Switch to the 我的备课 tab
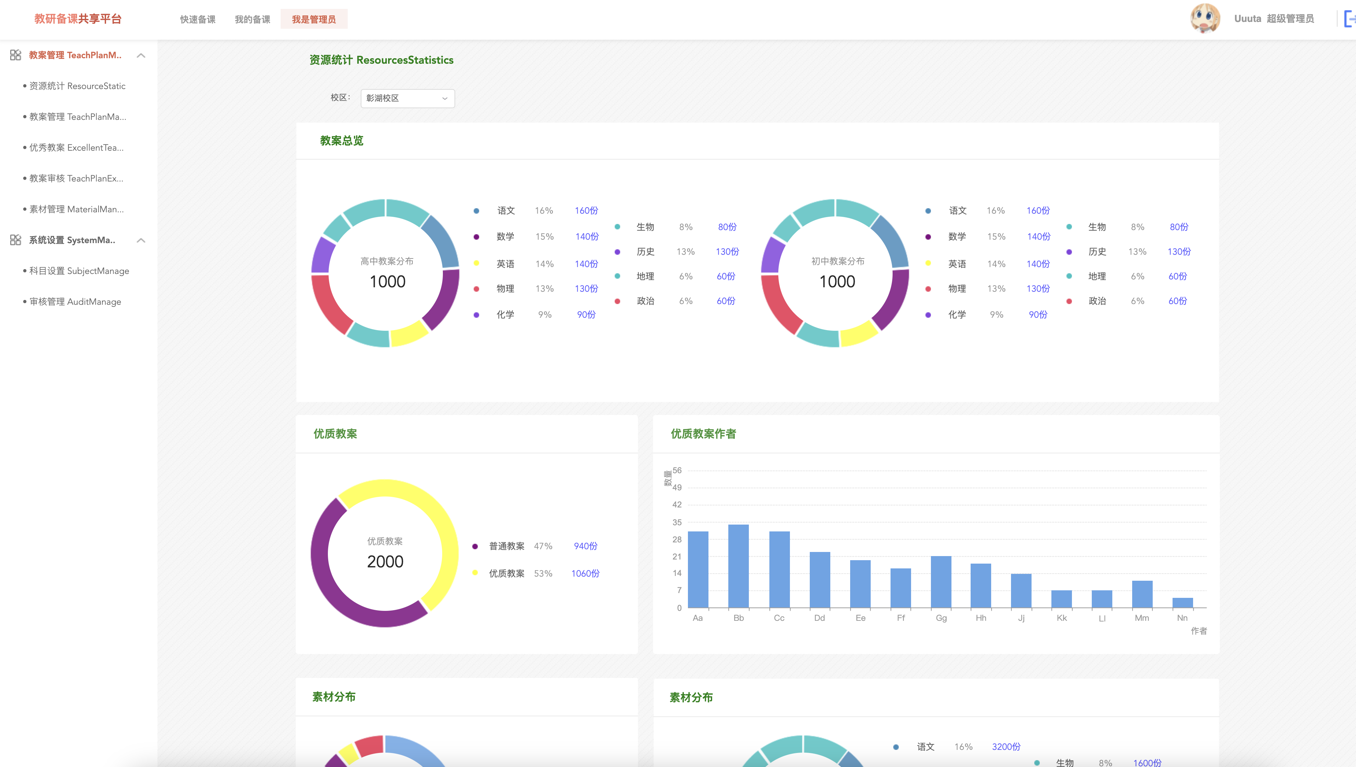Viewport: 1356px width, 767px height. pyautogui.click(x=253, y=20)
